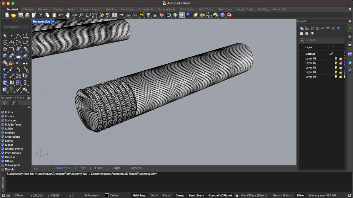The image size is (353, 198).
Task: Uncheck the Curves selection filter
Action: coord(3,116)
